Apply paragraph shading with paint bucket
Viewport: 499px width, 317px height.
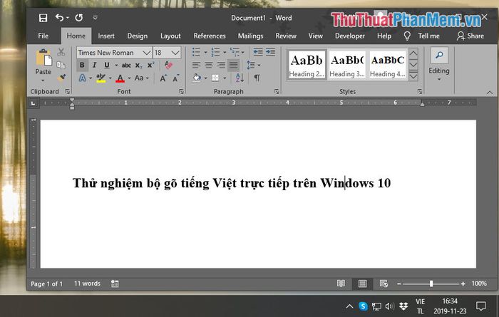pyautogui.click(x=197, y=78)
